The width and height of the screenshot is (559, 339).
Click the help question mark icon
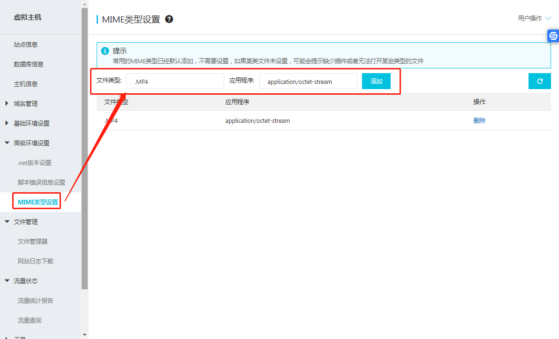tap(169, 19)
